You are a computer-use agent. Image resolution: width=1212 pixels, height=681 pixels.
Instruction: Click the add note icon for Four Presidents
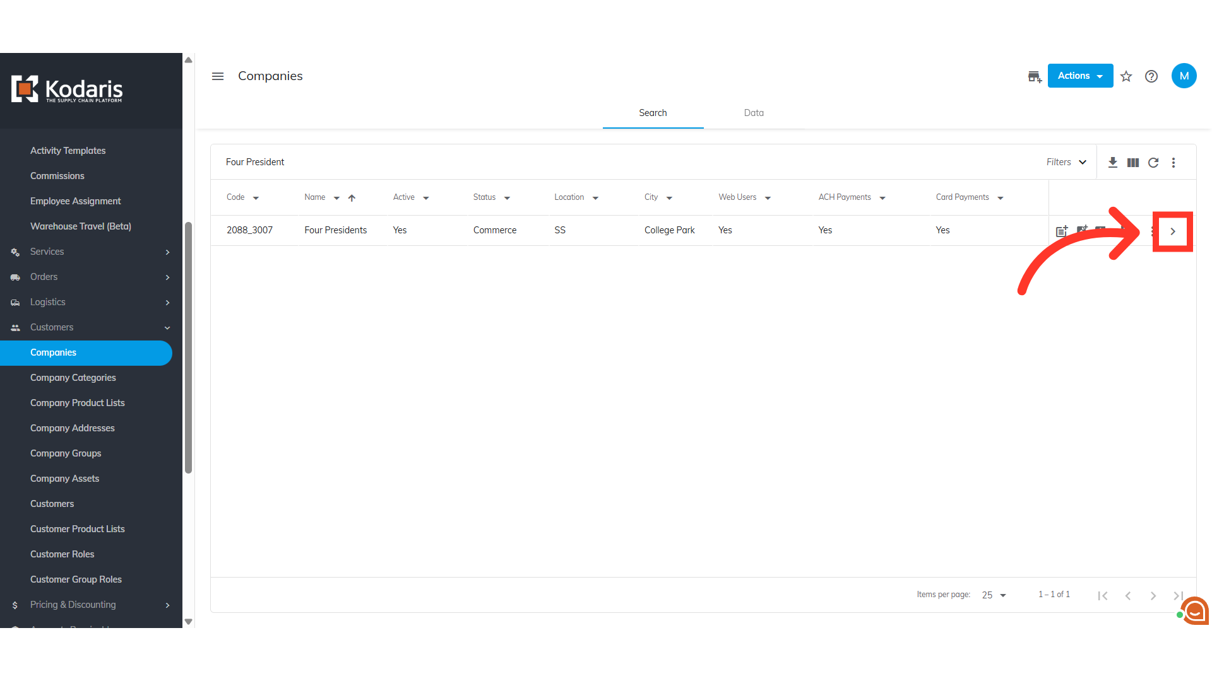[1062, 231]
